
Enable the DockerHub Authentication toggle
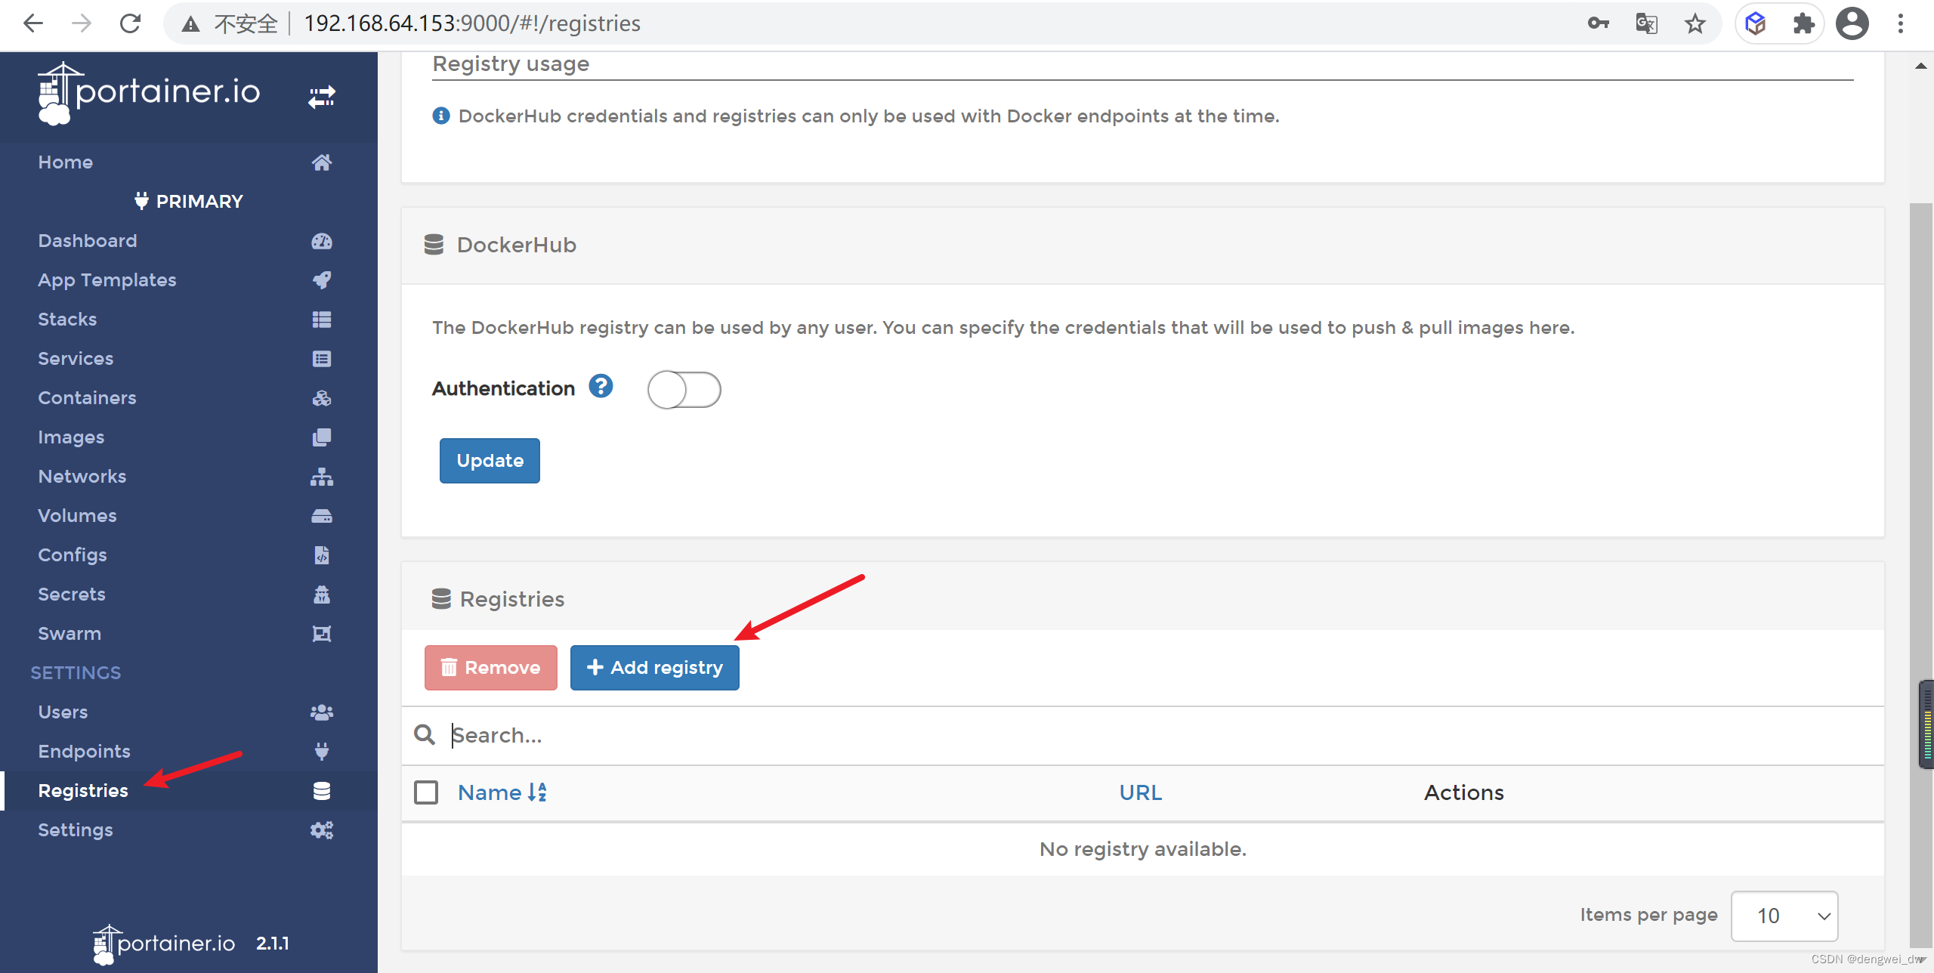(x=684, y=390)
